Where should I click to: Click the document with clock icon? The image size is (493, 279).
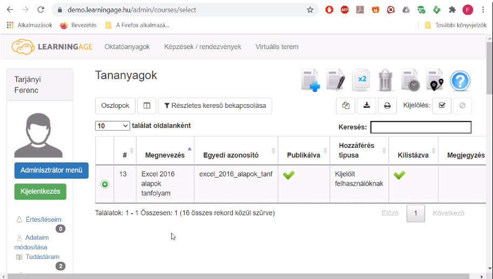(410, 80)
